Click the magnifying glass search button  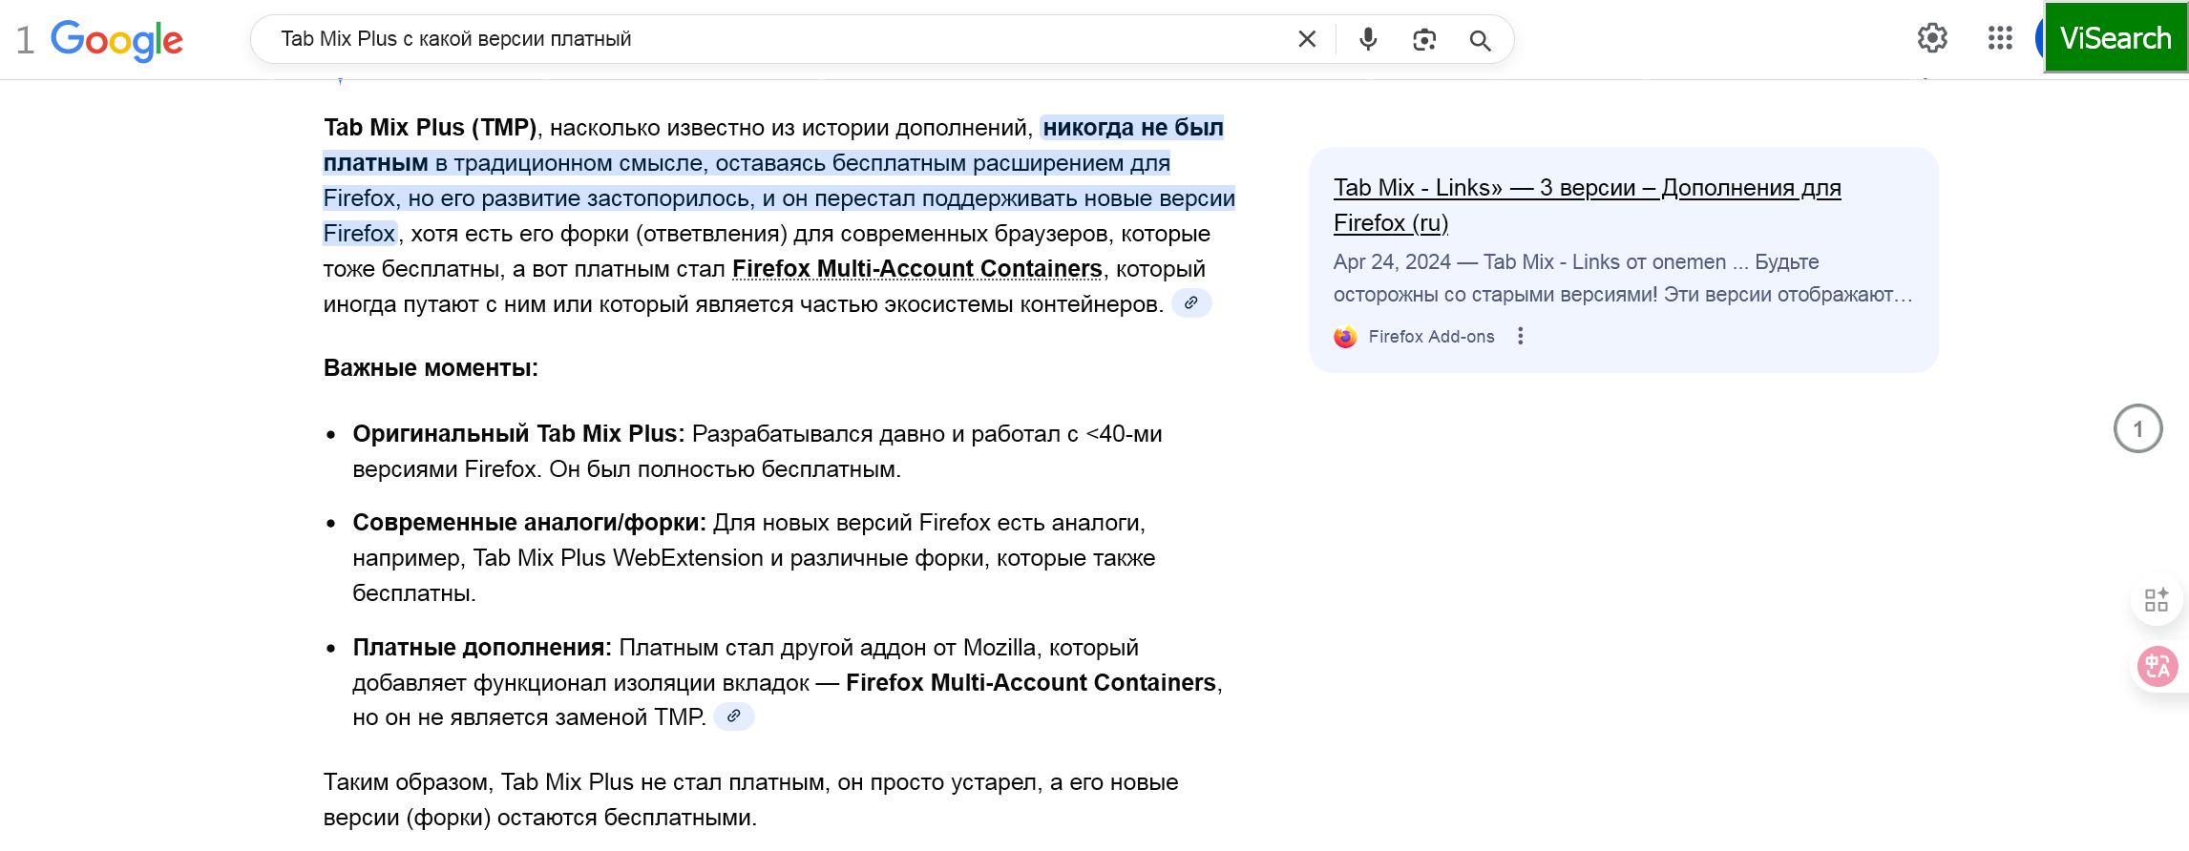click(1480, 40)
